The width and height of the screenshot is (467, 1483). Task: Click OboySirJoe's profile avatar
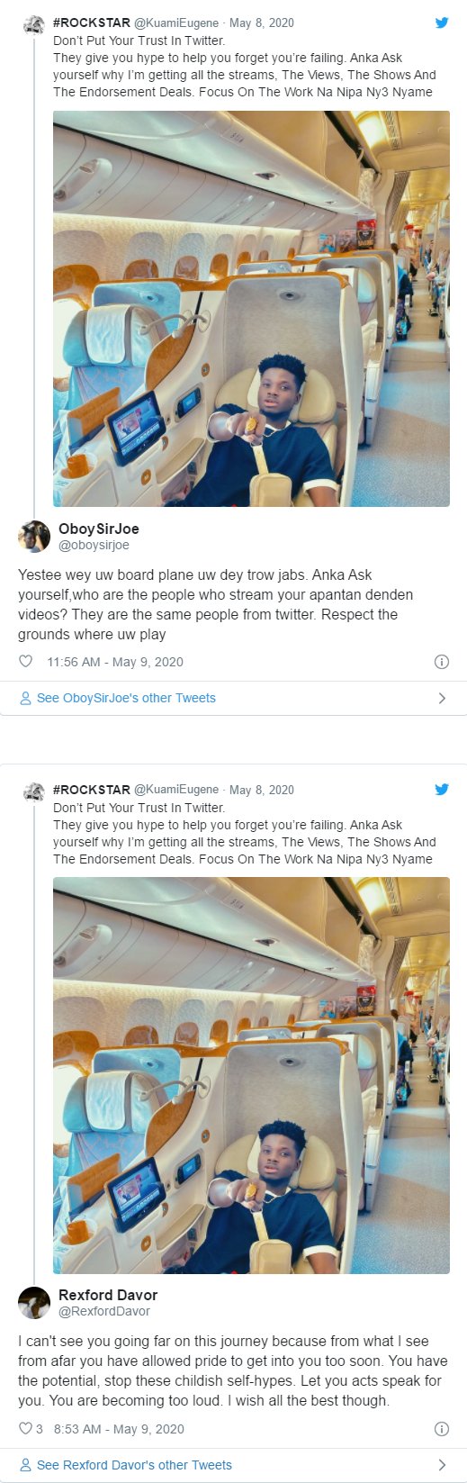pyautogui.click(x=34, y=537)
